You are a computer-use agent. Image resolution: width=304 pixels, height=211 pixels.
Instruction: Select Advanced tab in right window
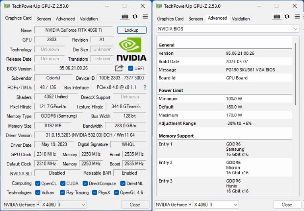point(218,18)
